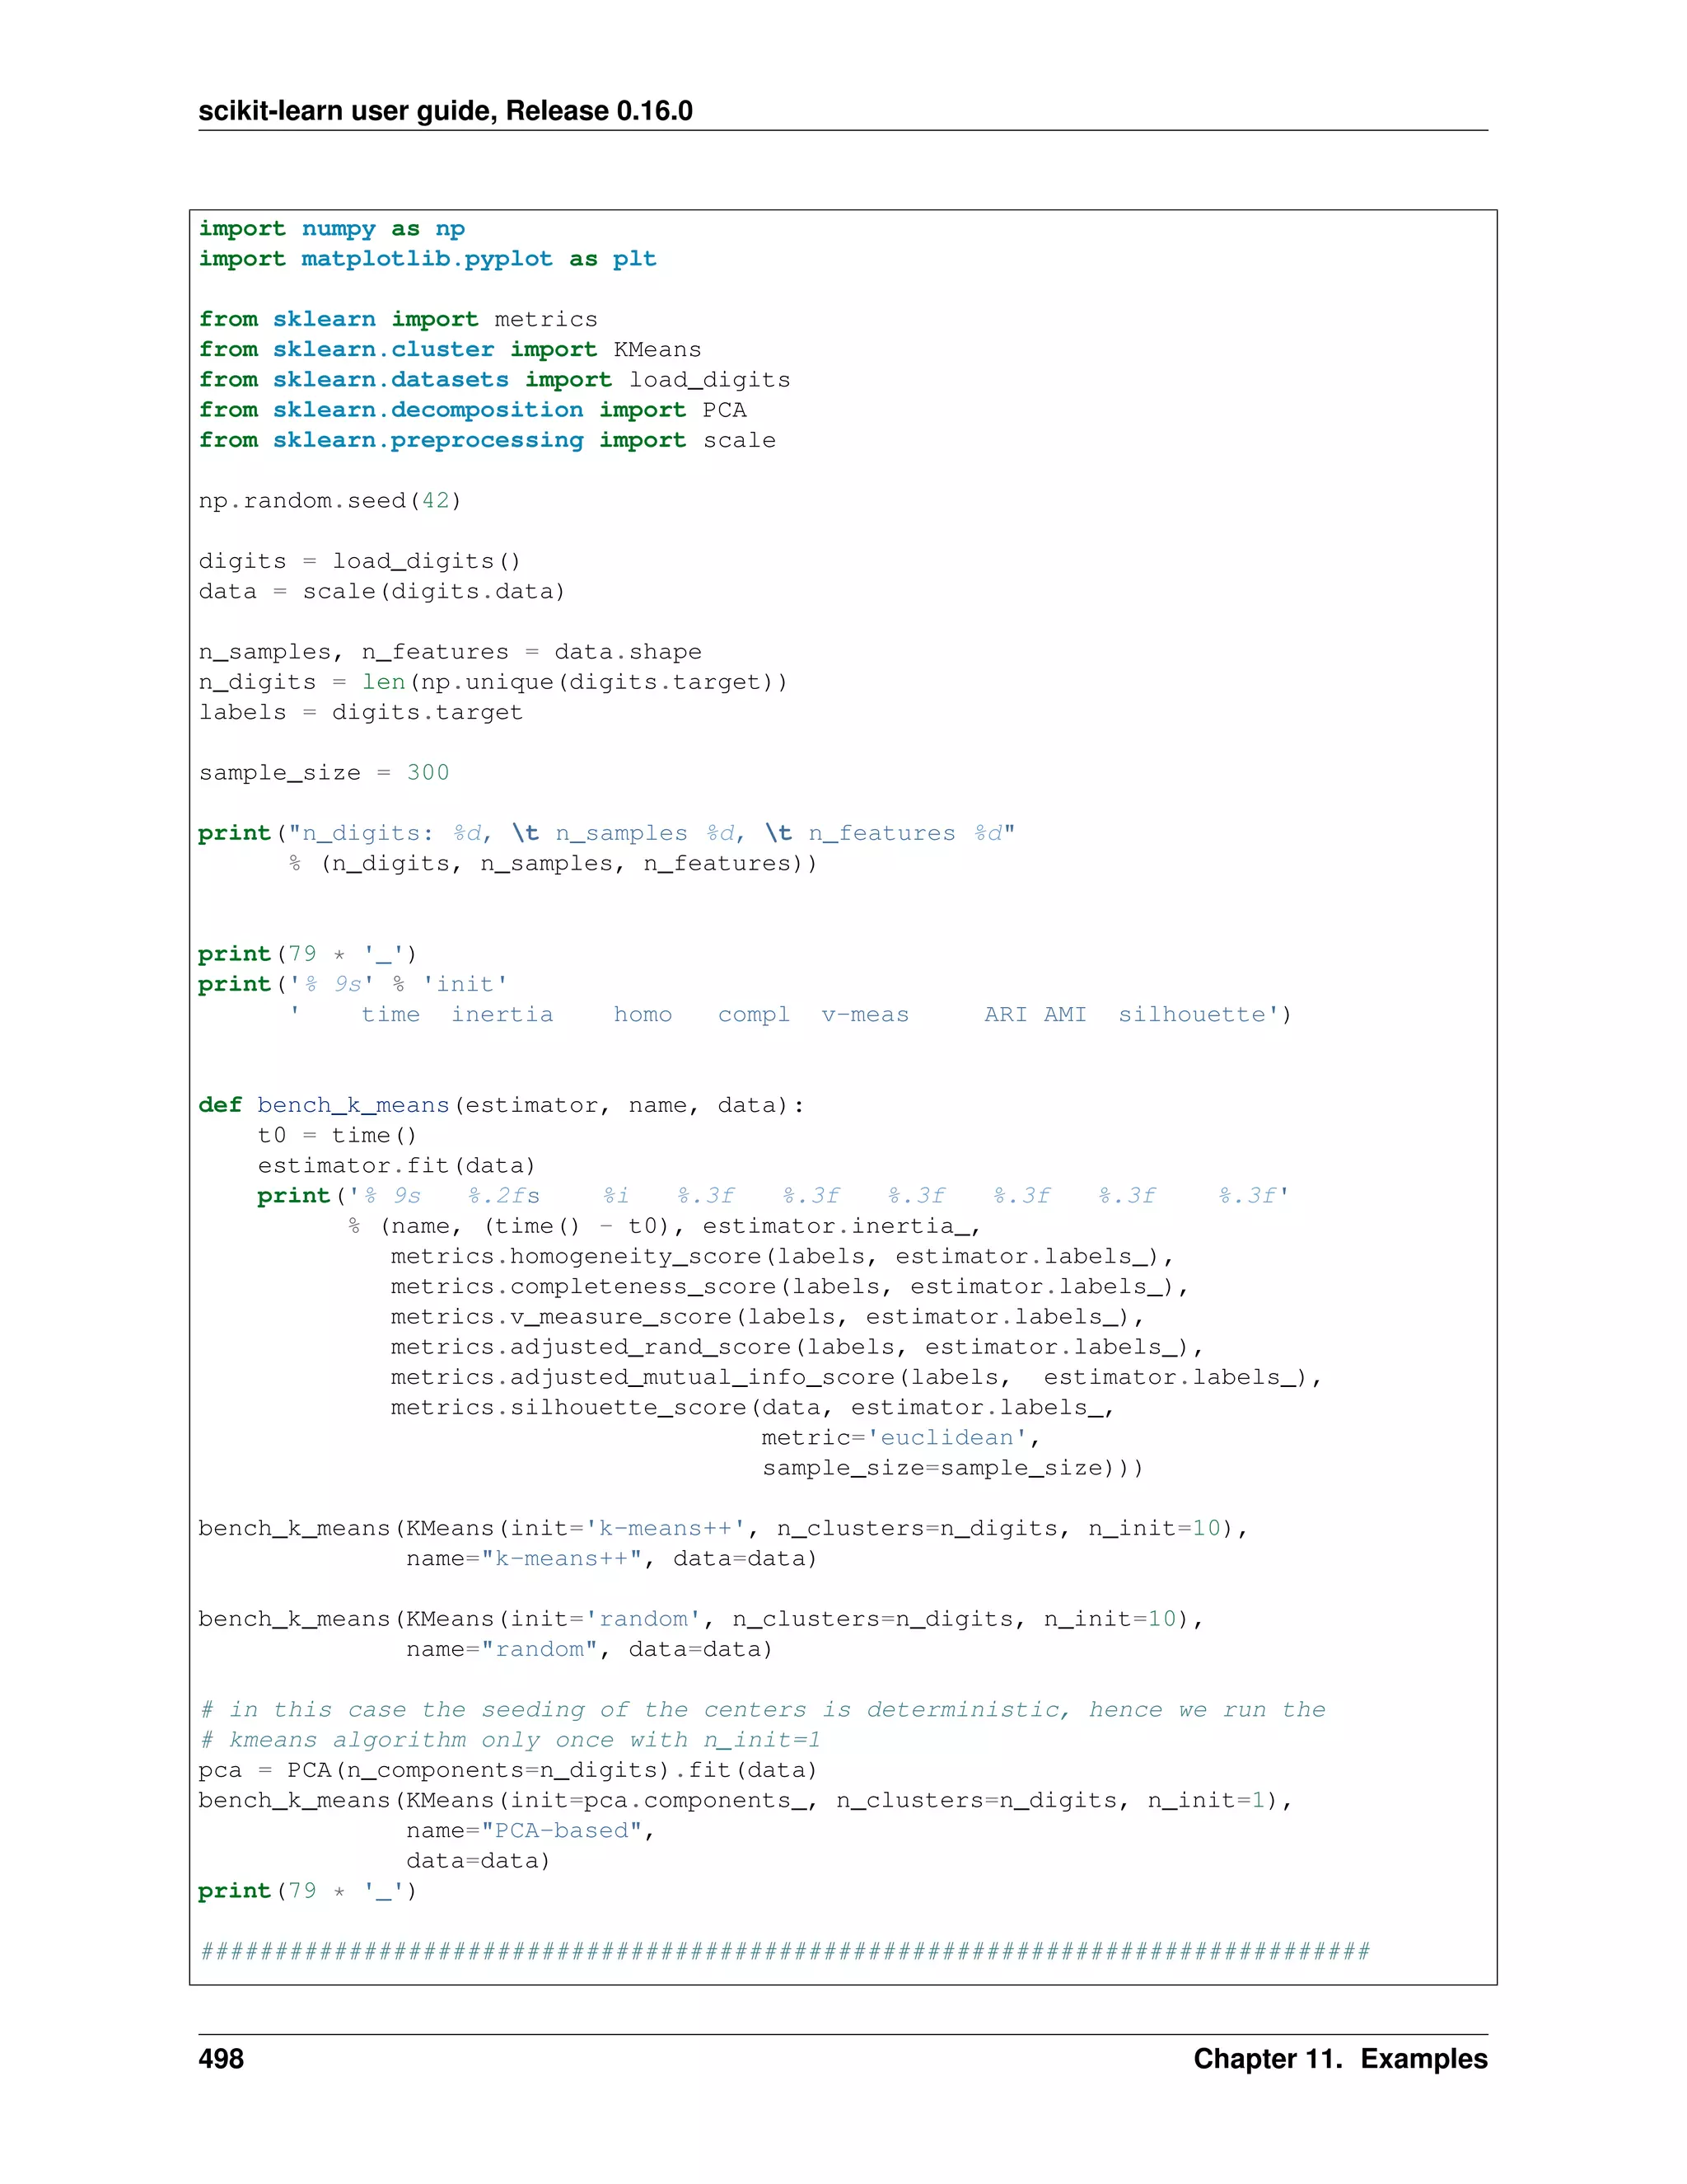
Task: Click bench_k_means call with init='random'
Action: tap(701, 1619)
